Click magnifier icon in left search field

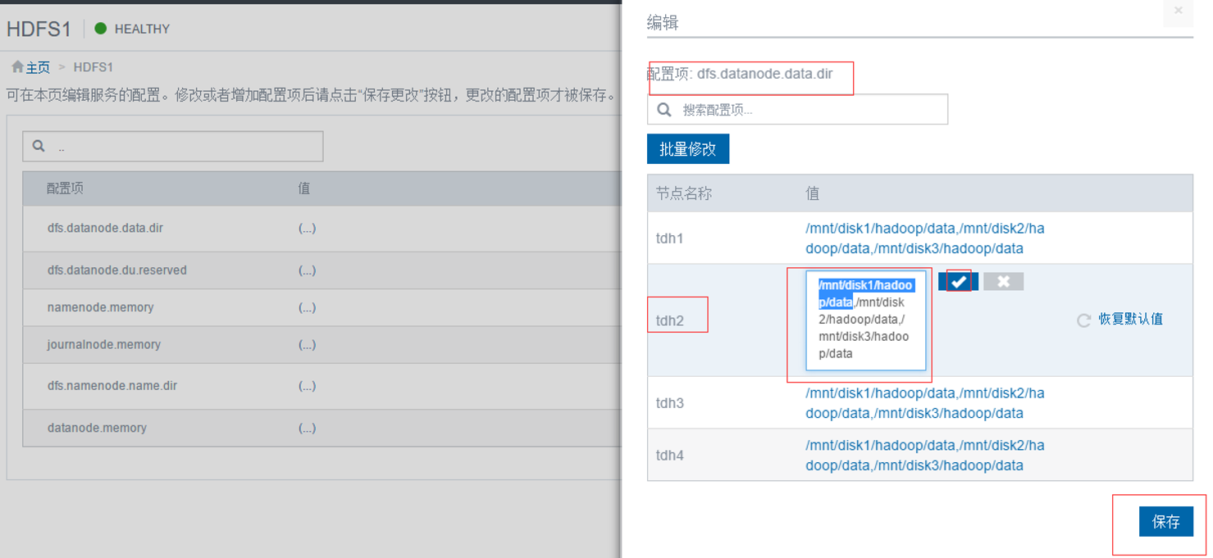38,147
